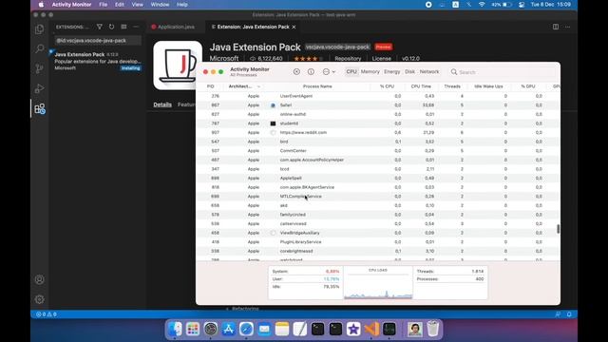The image size is (608, 342).
Task: Click errors and warnings in VS Code status bar
Action: point(47,314)
